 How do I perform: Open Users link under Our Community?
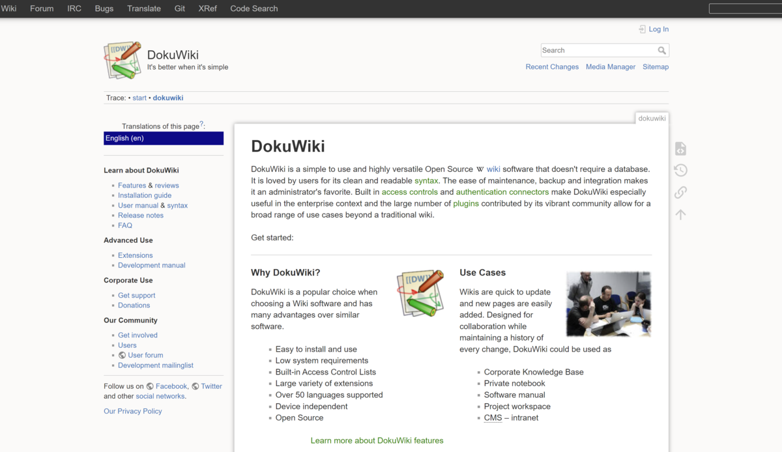(x=127, y=345)
